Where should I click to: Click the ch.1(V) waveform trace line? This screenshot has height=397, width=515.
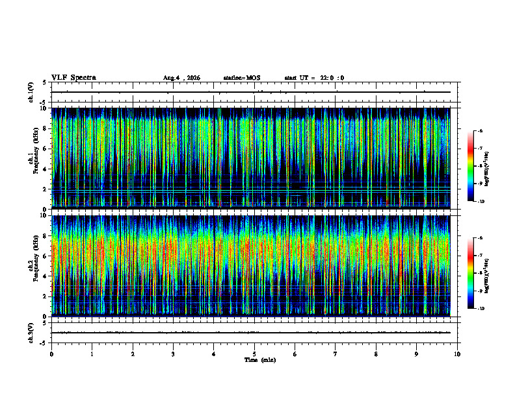251,92
